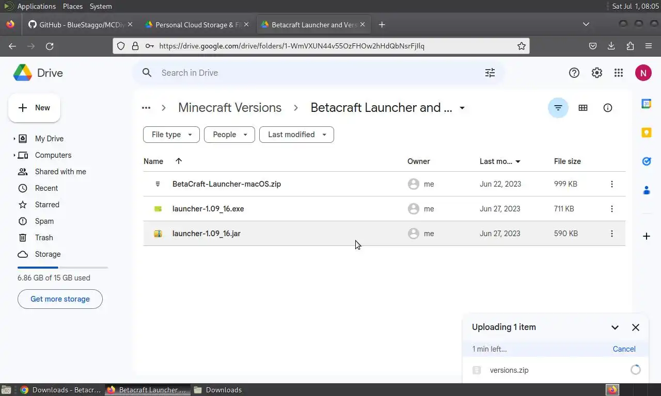Click the storage usage bar
Screen dimensions: 661x396
click(62, 268)
